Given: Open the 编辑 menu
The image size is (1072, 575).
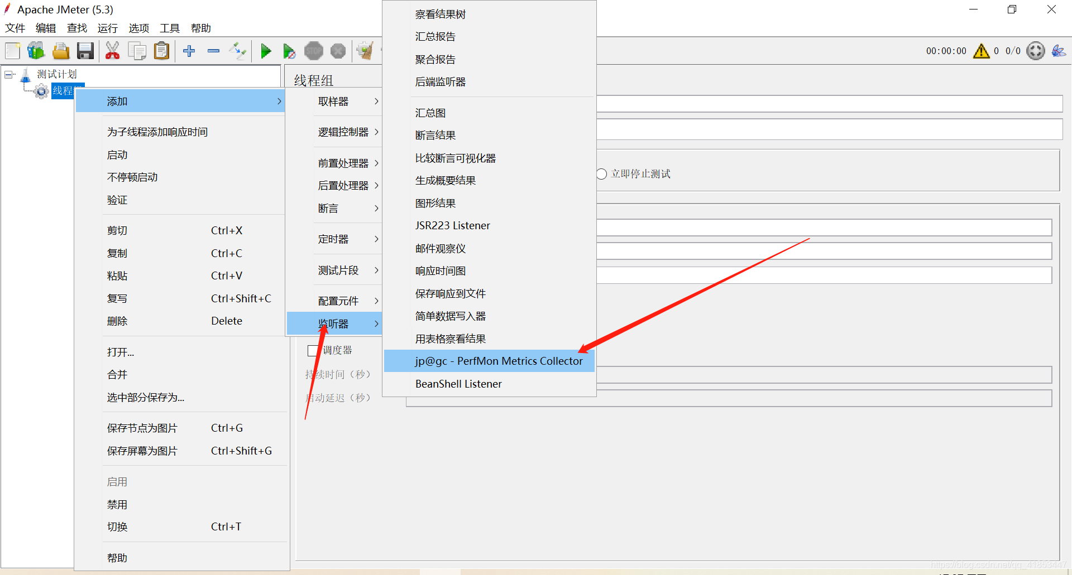Looking at the screenshot, I should tap(46, 28).
